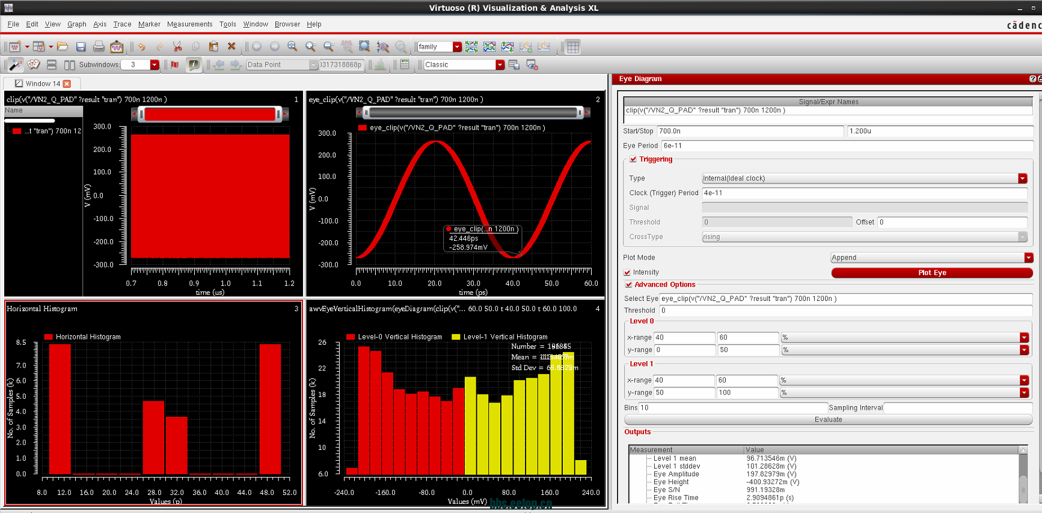Open the Marker menu
The width and height of the screenshot is (1042, 513).
[149, 24]
